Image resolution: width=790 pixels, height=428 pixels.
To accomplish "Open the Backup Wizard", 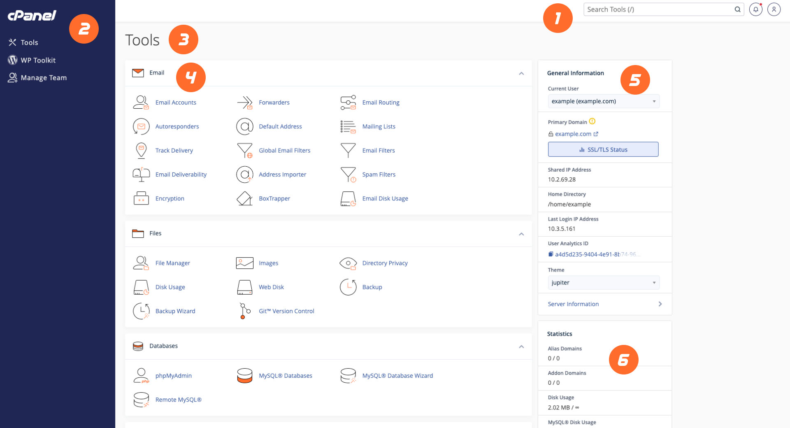I will pos(175,311).
